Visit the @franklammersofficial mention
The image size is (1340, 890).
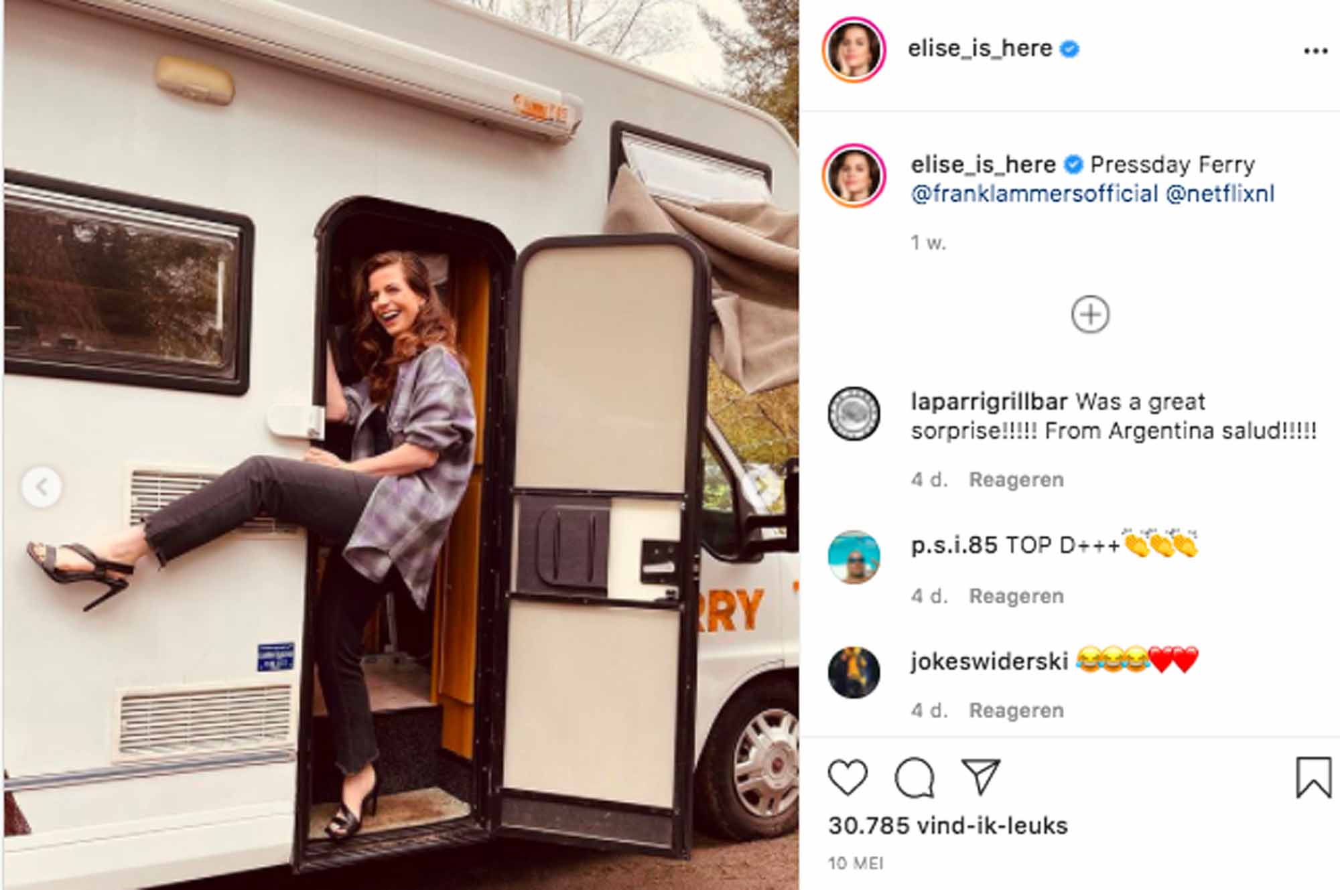point(1034,194)
